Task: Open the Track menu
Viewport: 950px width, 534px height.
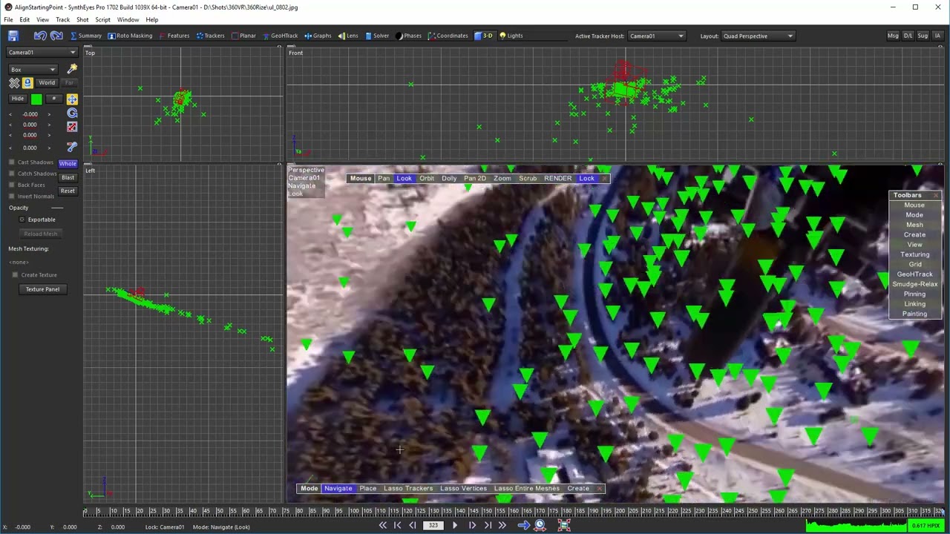Action: point(62,20)
